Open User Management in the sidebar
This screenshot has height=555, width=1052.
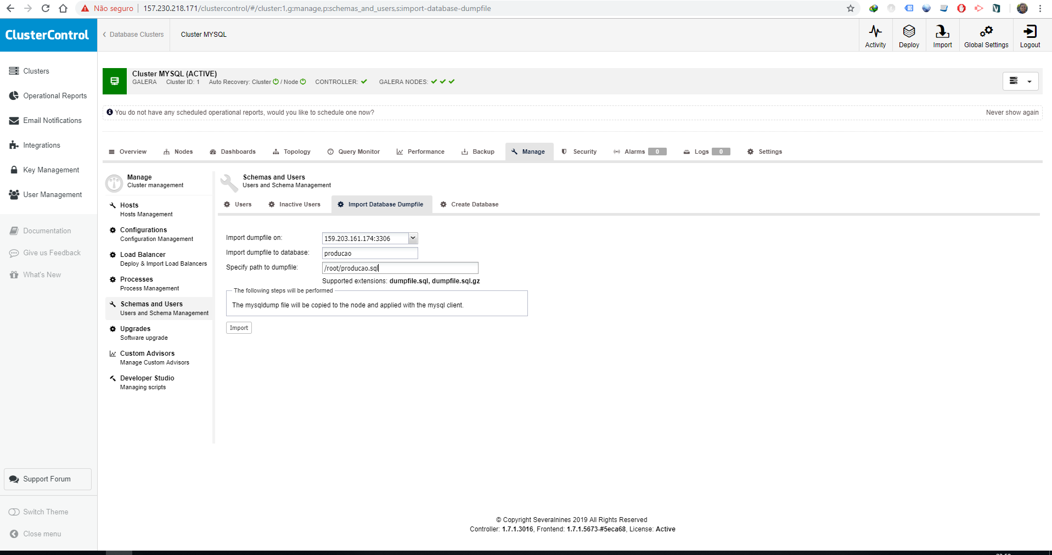(x=52, y=194)
